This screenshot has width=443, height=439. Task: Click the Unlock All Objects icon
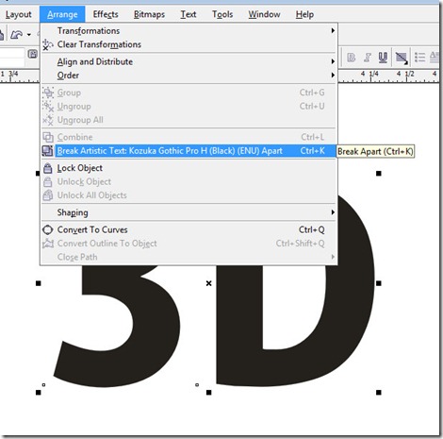tap(48, 195)
